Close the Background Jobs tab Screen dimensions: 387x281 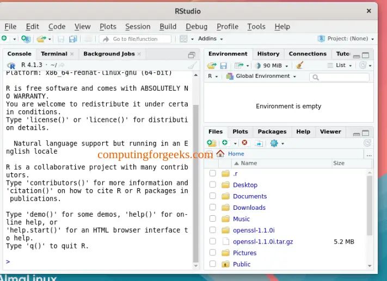(139, 54)
